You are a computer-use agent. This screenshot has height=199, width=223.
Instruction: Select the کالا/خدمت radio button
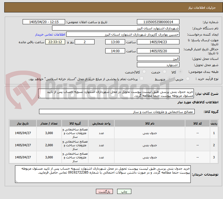coord(144,72)
